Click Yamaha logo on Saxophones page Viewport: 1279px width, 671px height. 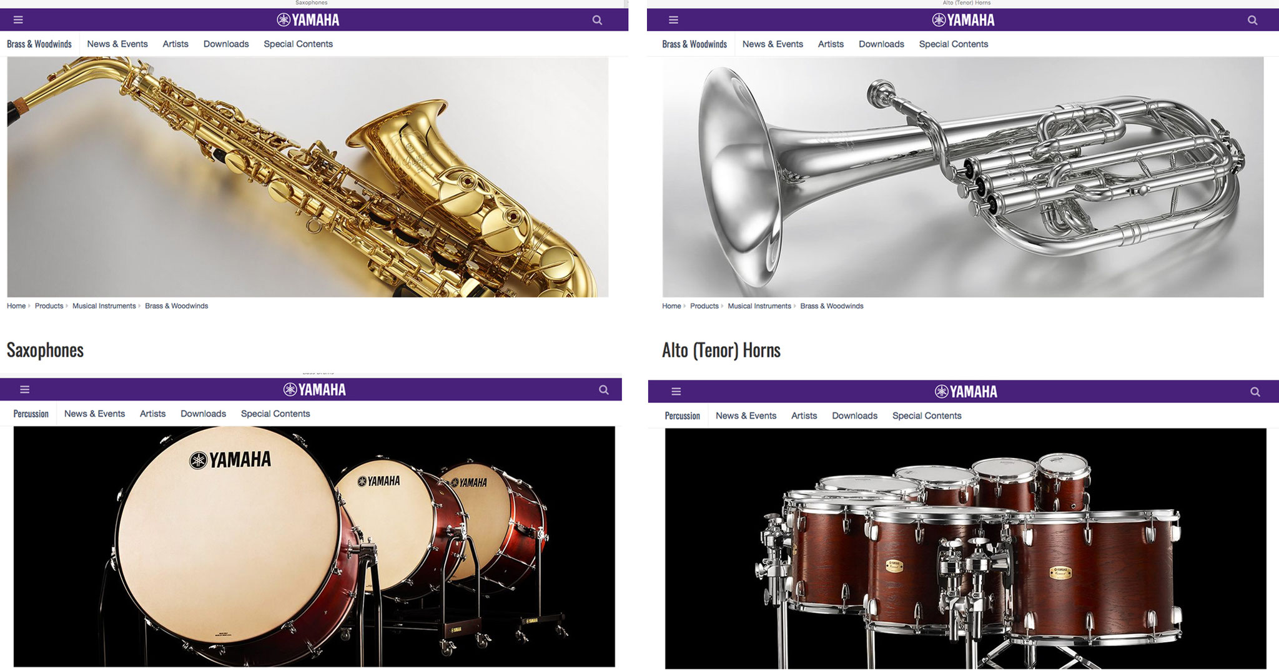(x=308, y=20)
